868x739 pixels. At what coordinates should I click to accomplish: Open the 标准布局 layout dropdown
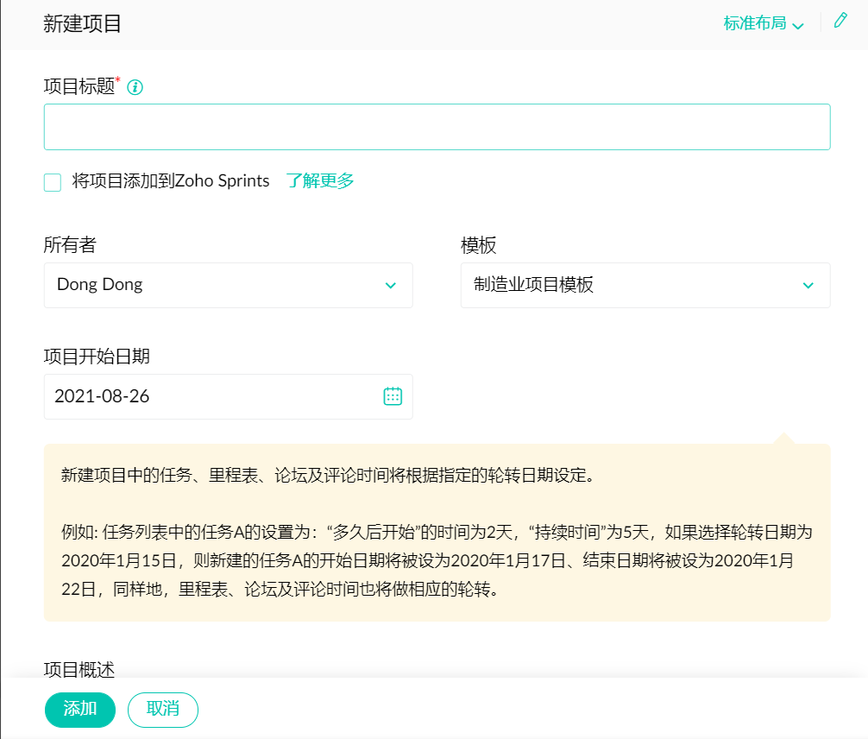coord(755,23)
